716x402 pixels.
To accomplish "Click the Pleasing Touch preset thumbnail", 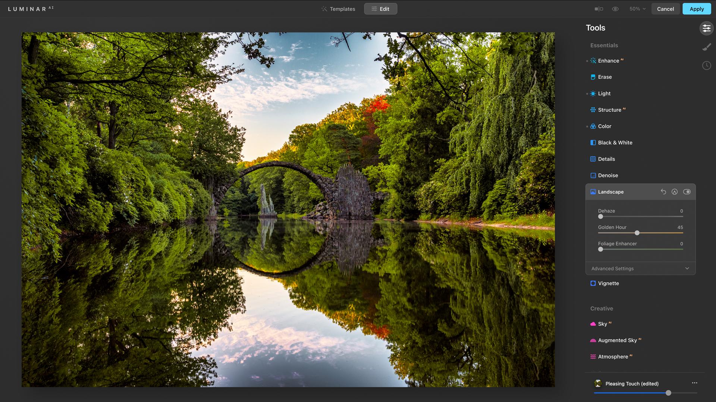I will click(x=599, y=384).
